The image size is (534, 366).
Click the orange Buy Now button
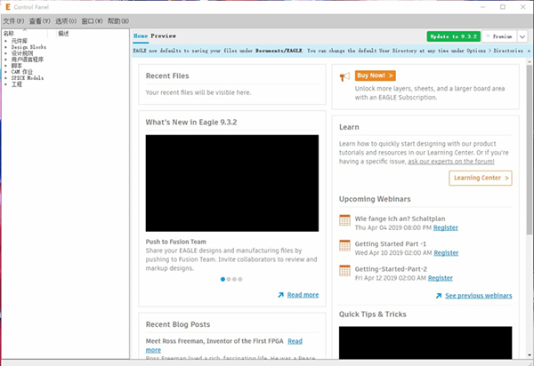[x=375, y=76]
